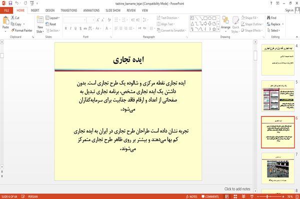Open Font dialog launcher
Screen dimensions: 300x199
click(111, 37)
